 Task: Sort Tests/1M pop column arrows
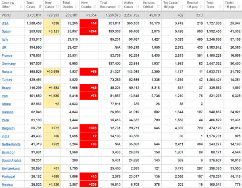[x=239, y=6]
